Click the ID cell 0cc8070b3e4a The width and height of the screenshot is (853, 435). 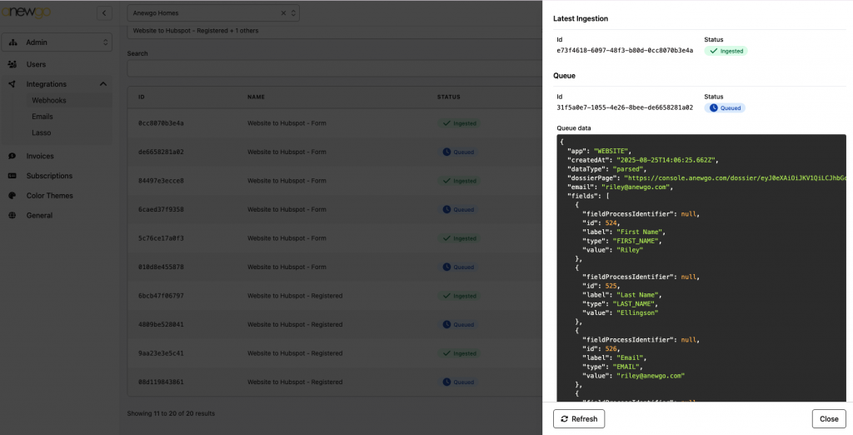[161, 123]
